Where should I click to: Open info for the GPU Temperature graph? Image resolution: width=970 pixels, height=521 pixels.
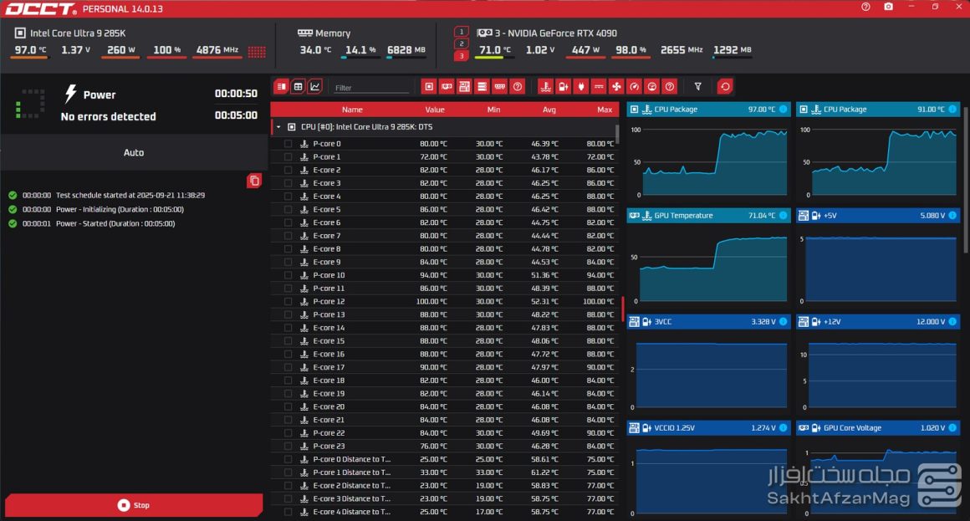(784, 215)
